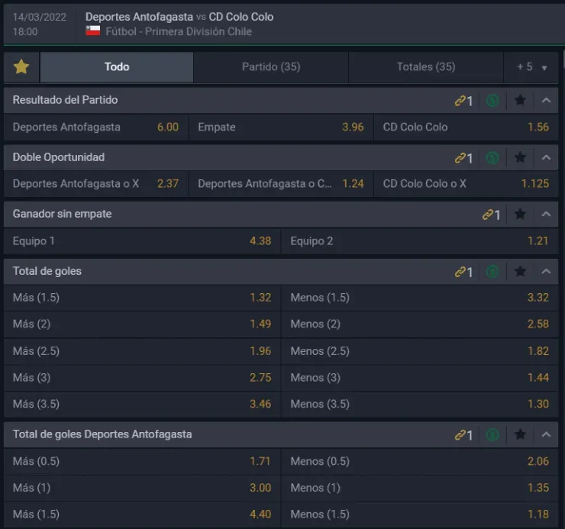Click the green cash-out icon in Total de goles

492,271
